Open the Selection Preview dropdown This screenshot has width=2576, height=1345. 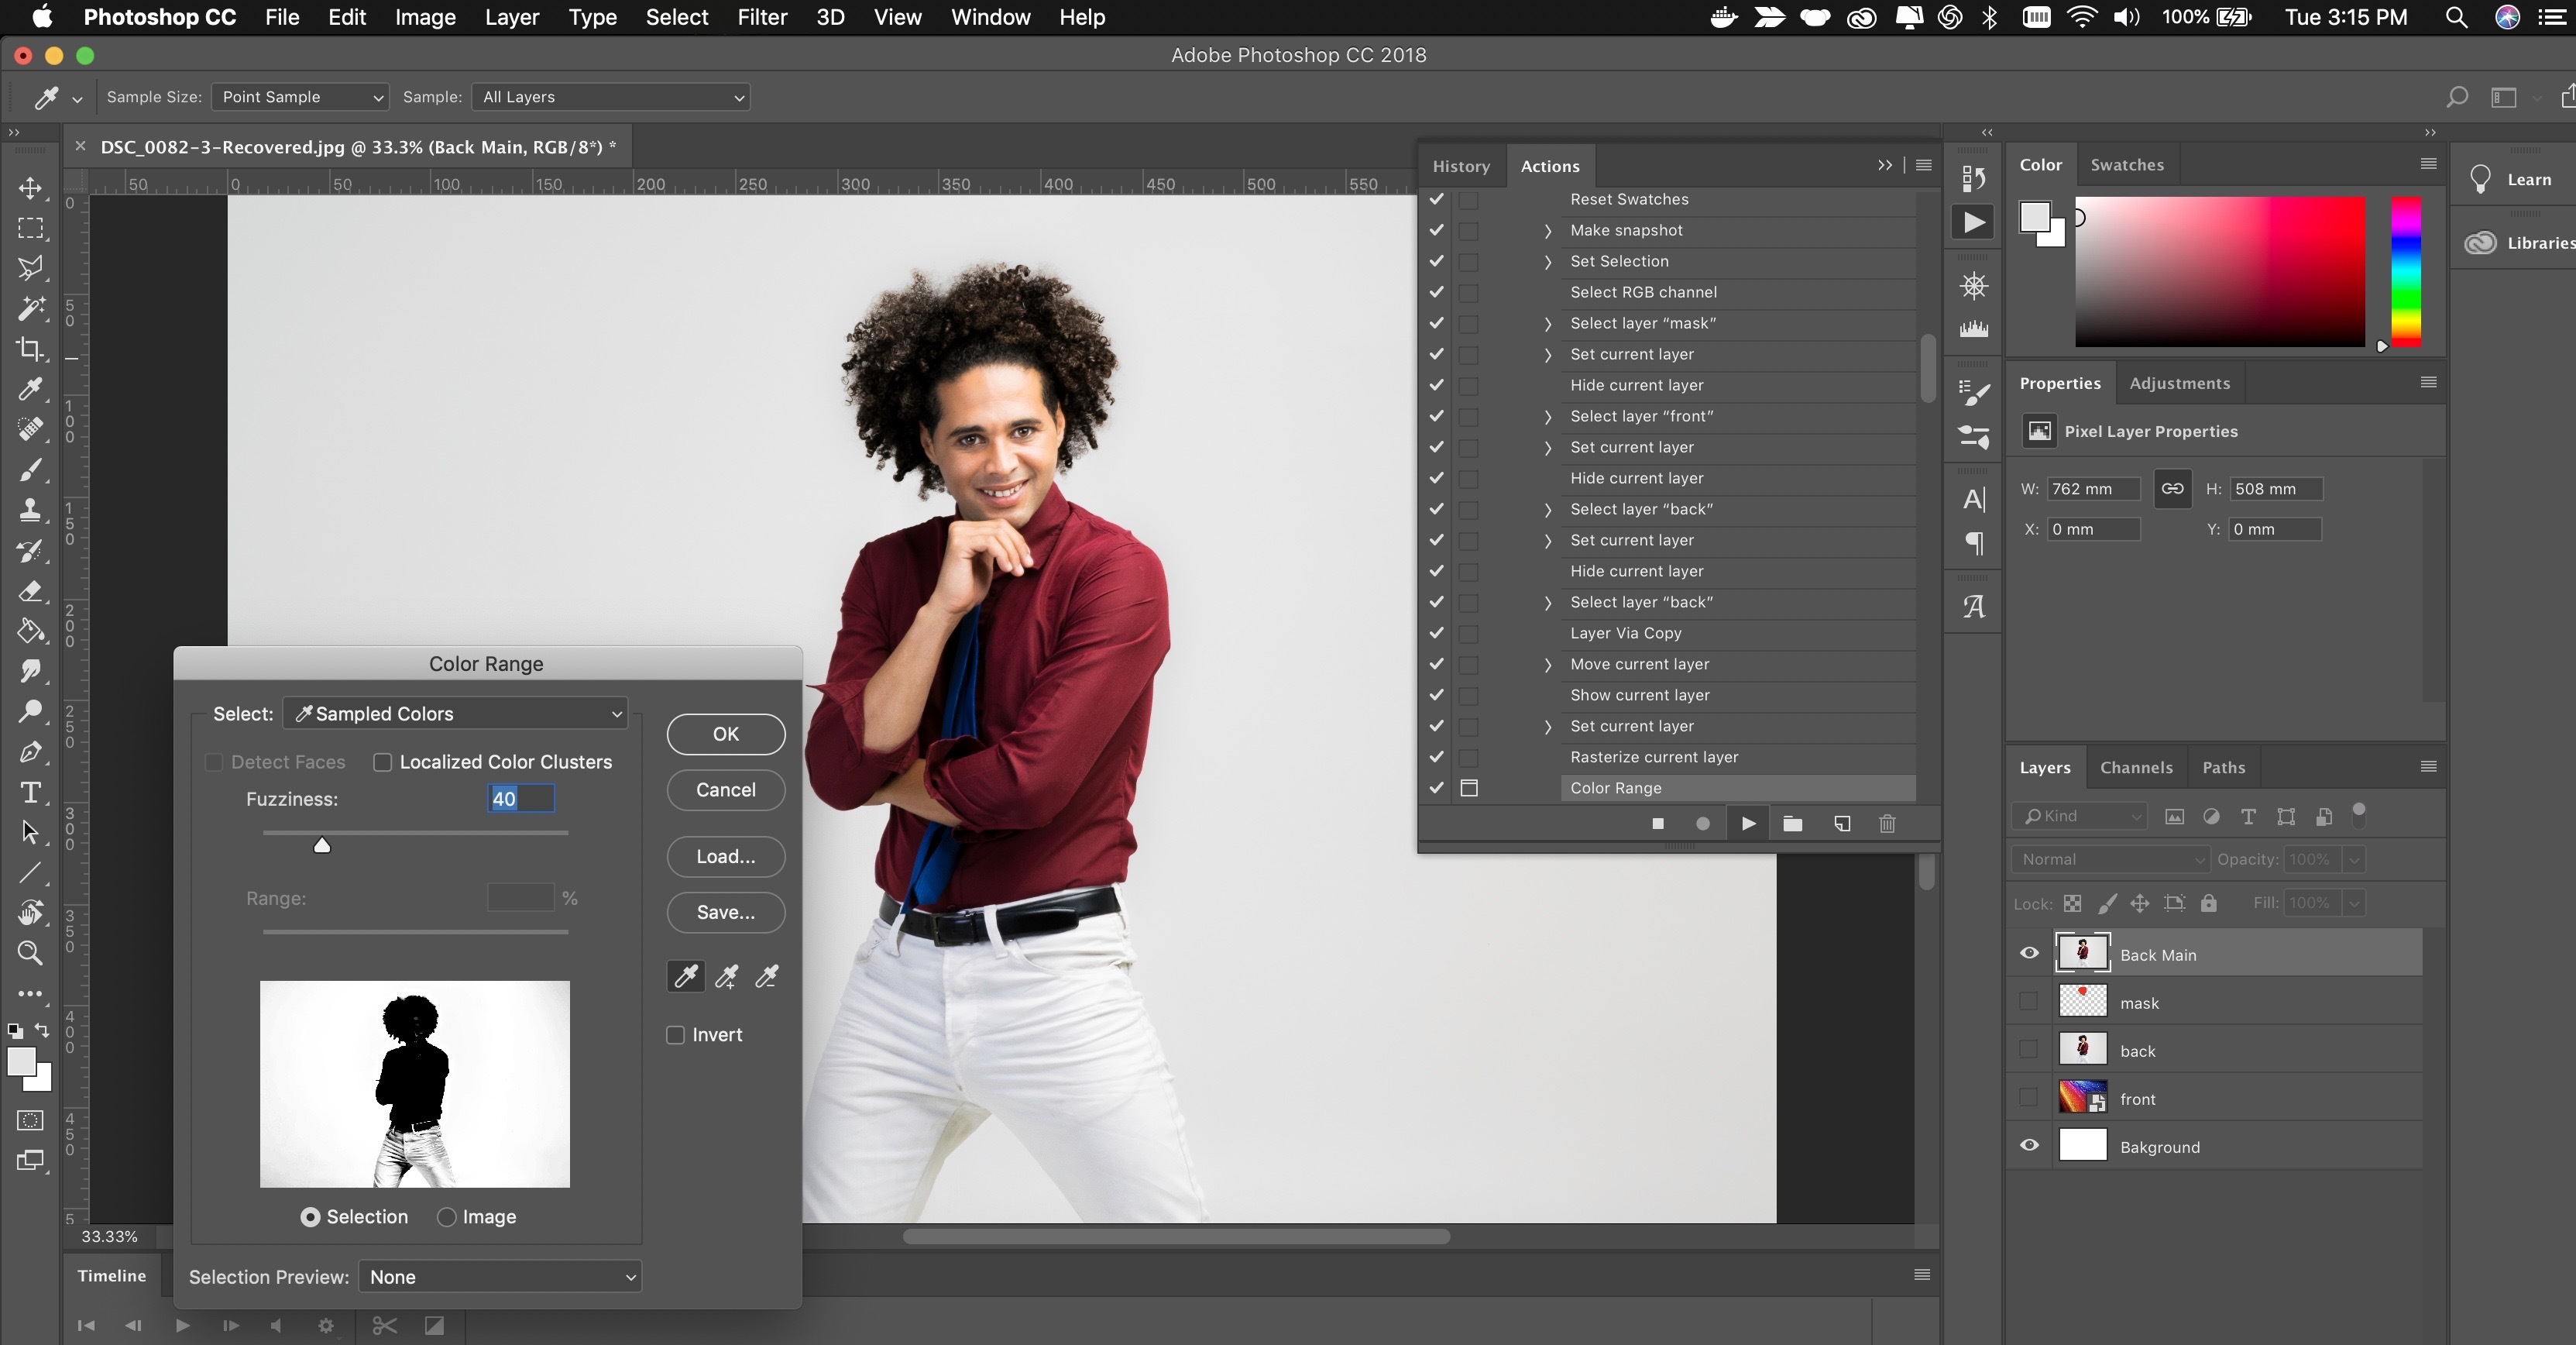(x=500, y=1277)
